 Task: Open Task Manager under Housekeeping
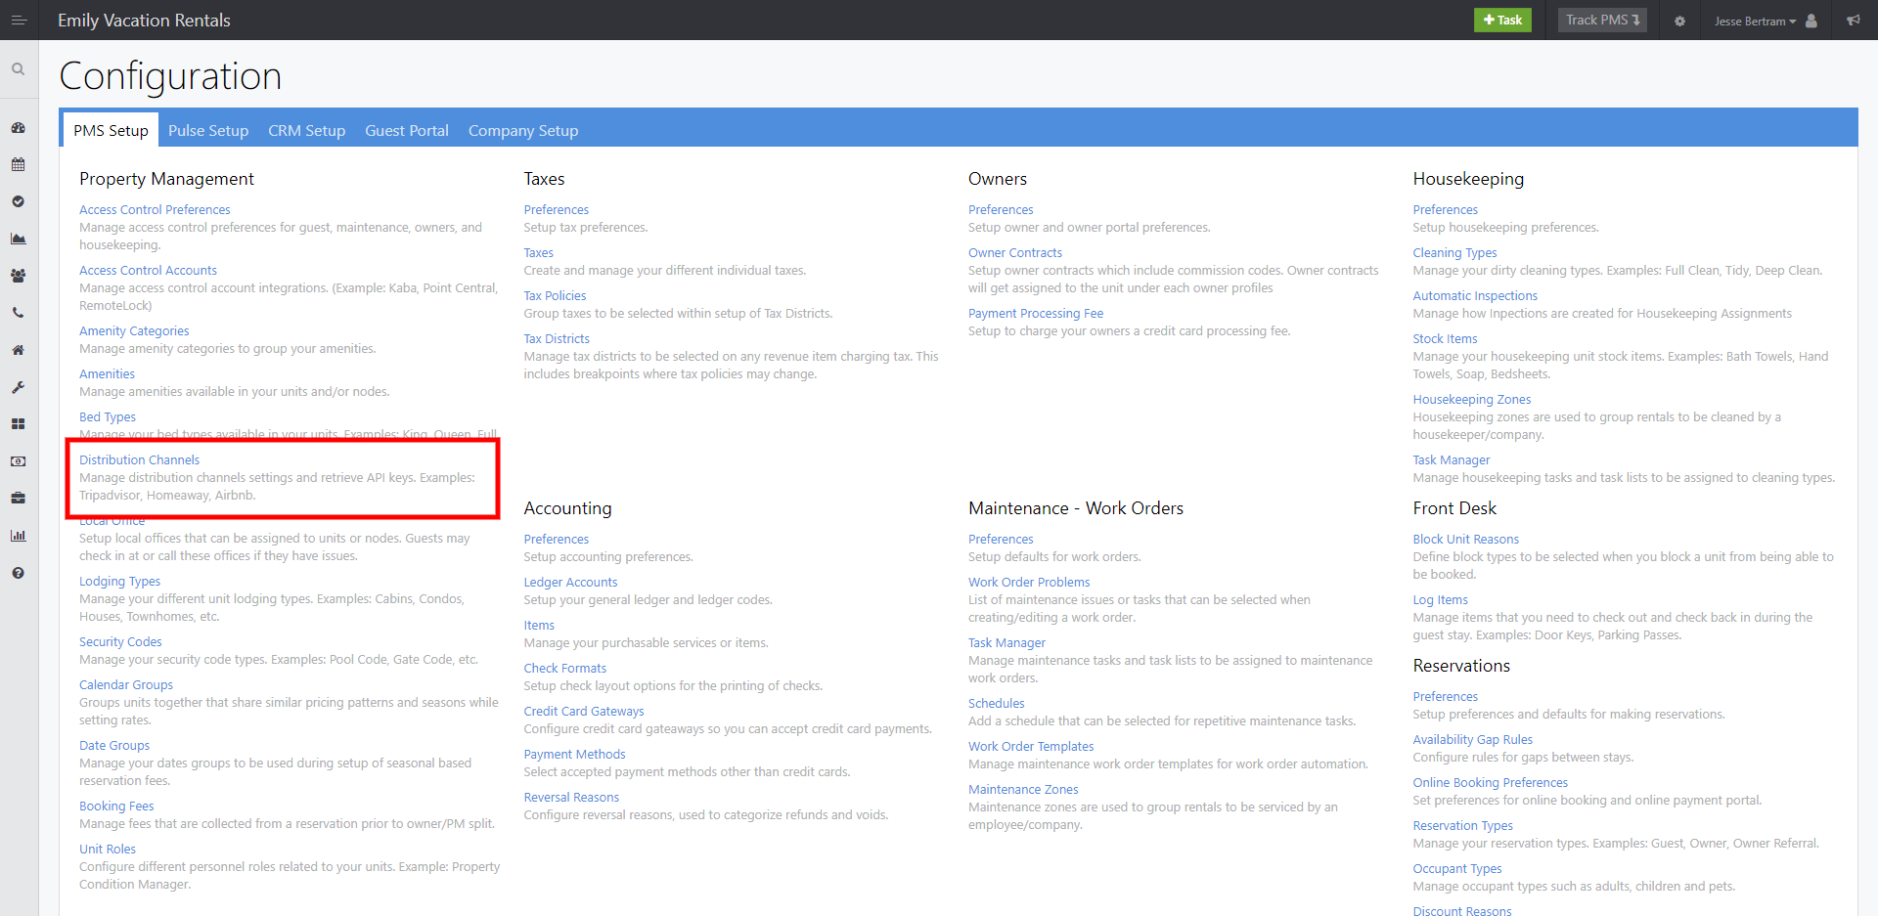click(x=1452, y=459)
